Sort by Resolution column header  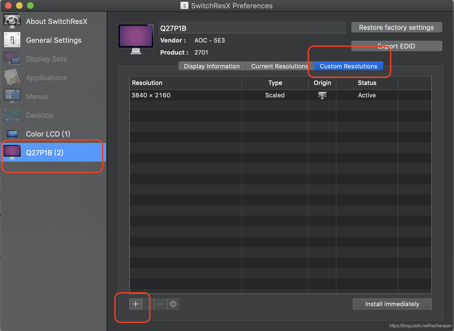click(186, 83)
